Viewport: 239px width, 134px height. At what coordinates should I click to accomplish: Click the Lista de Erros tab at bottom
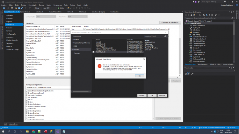[13, 124]
